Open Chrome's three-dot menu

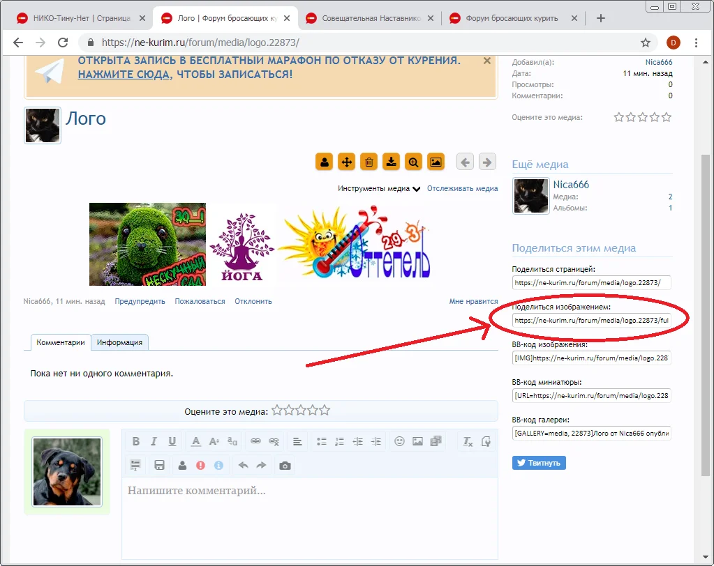(698, 42)
